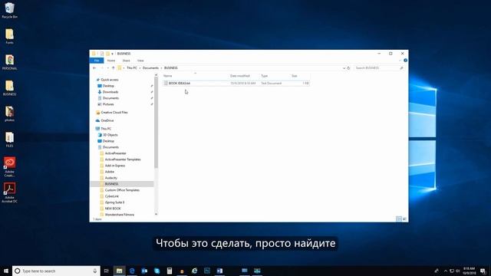Image resolution: width=491 pixels, height=276 pixels.
Task: Open the Windows Start menu
Action: (6, 271)
